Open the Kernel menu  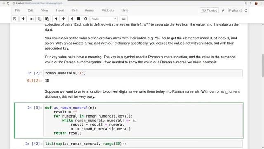click(x=90, y=10)
